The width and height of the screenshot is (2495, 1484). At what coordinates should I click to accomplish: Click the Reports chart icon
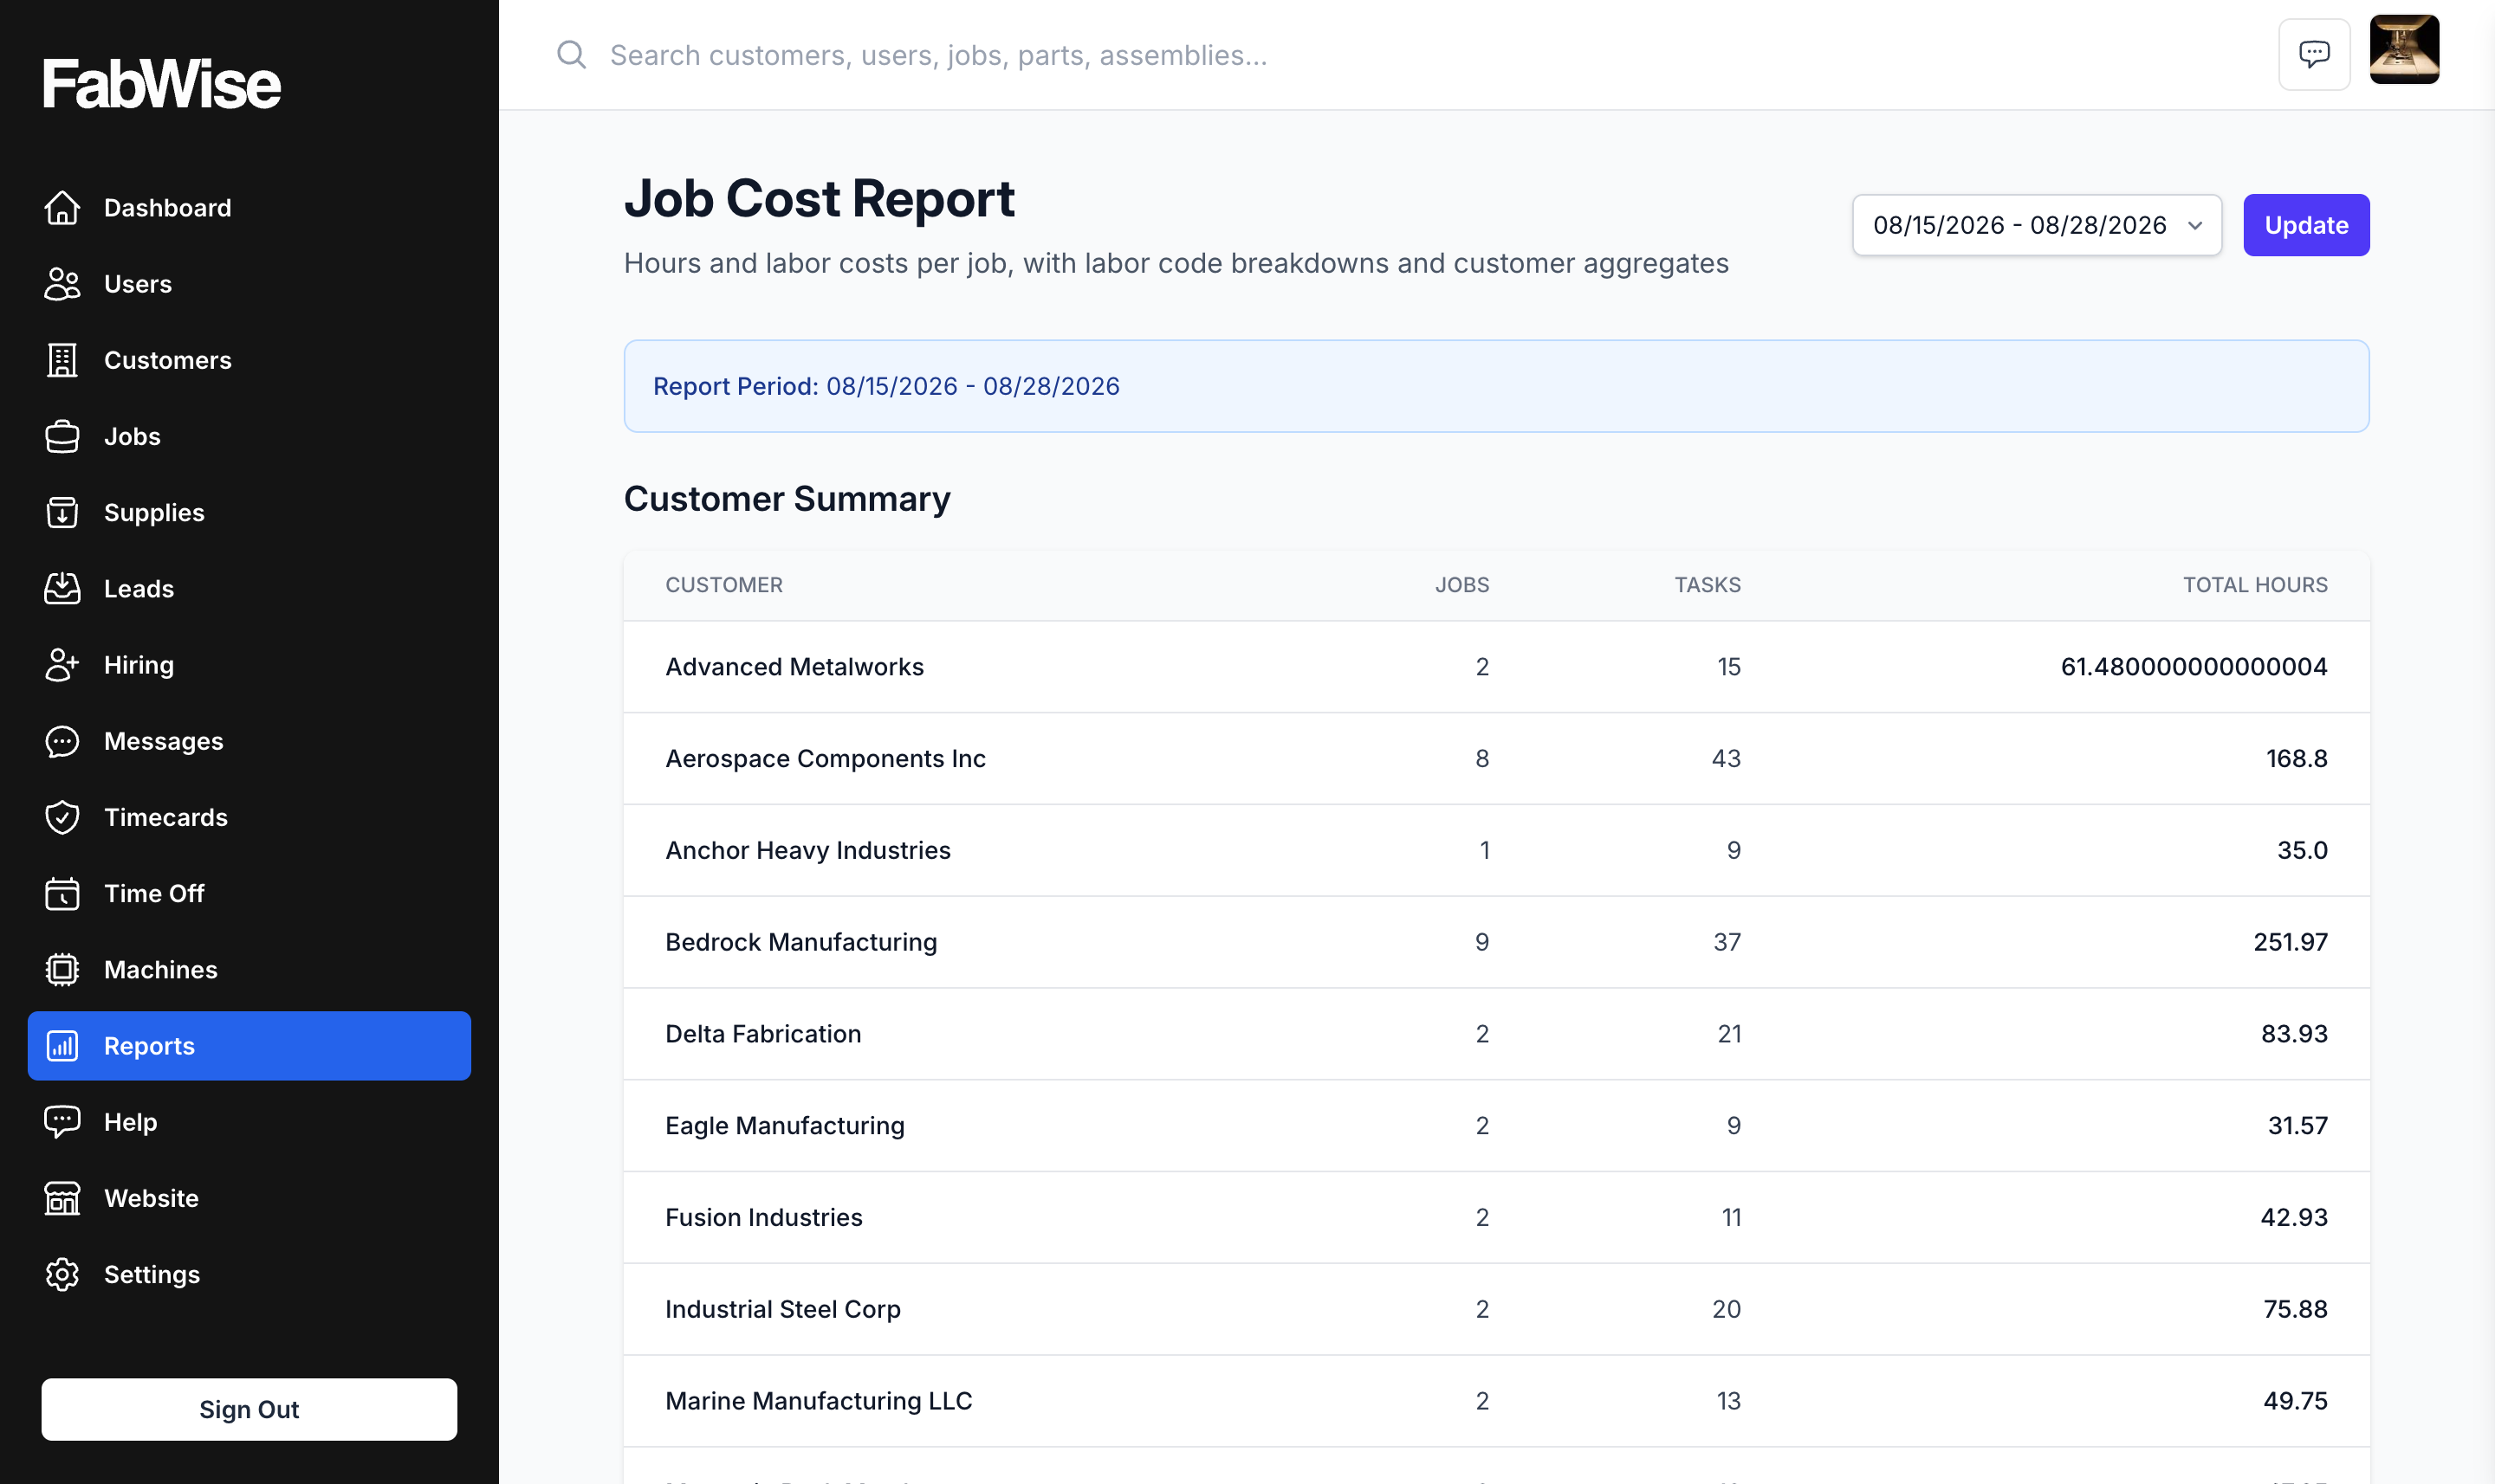pyautogui.click(x=62, y=1046)
